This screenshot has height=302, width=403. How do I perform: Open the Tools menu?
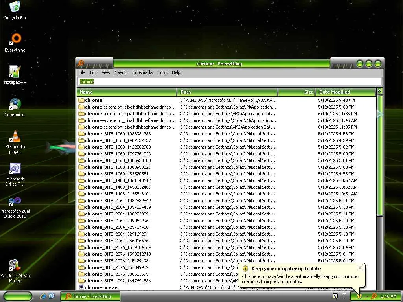point(163,72)
